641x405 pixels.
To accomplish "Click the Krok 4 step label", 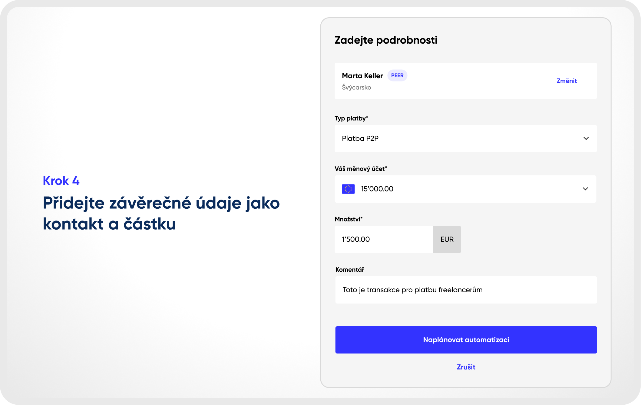I will [x=61, y=181].
